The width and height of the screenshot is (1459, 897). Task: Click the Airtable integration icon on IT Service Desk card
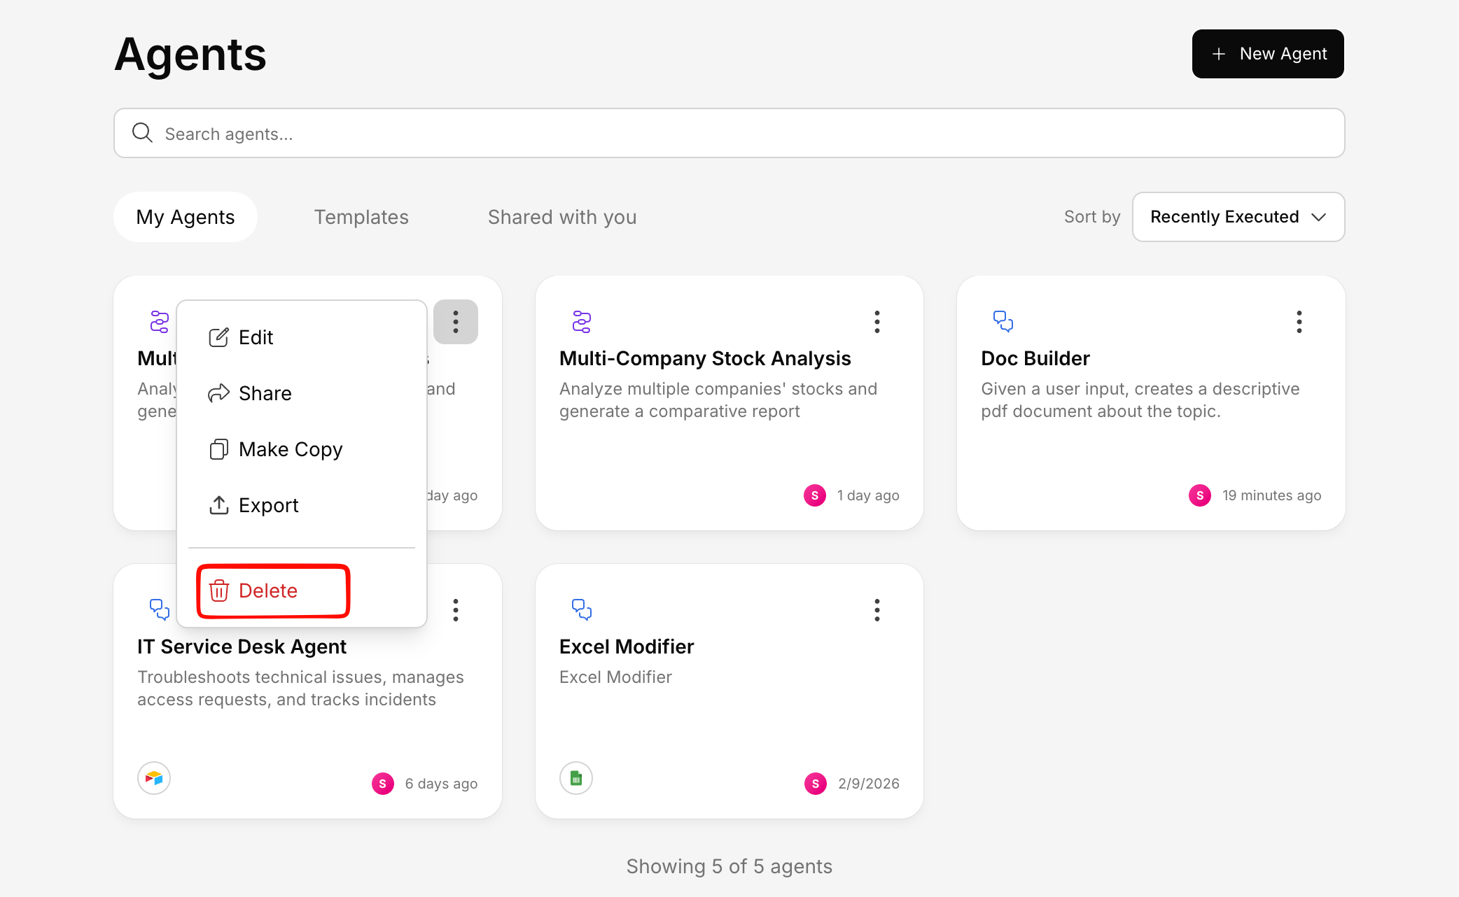tap(154, 778)
